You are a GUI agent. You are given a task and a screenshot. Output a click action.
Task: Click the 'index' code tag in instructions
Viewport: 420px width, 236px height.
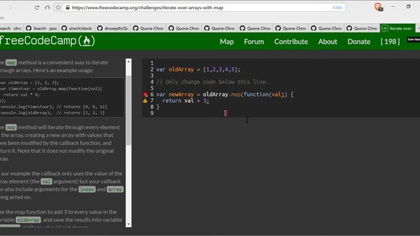coord(87,189)
